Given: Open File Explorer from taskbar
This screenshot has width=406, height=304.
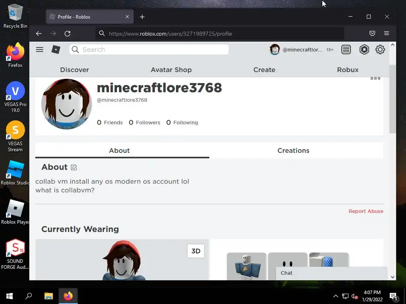Looking at the screenshot, I should pos(48,296).
